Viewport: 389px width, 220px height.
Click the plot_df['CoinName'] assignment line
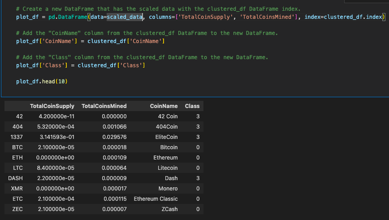click(91, 41)
